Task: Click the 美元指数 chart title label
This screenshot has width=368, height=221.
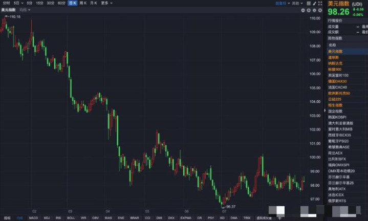Action: point(9,10)
